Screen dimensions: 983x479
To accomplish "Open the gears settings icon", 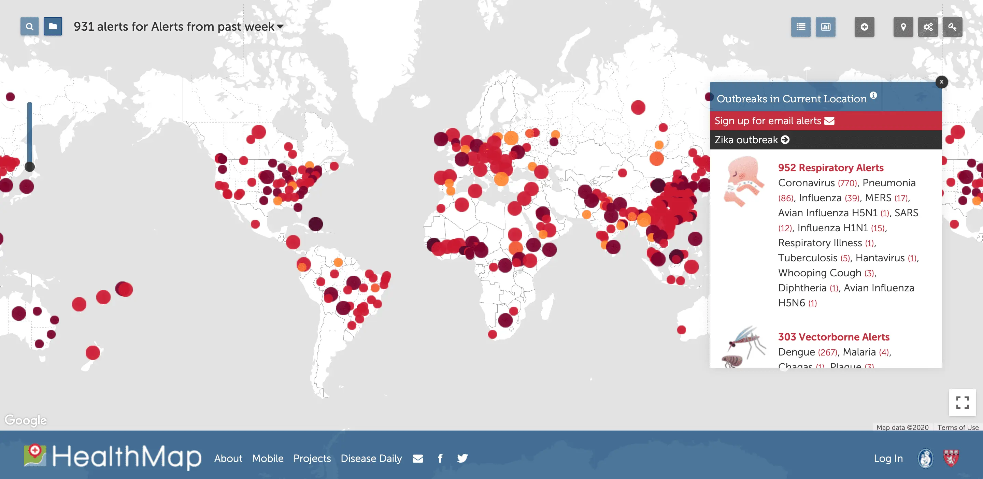I will pos(928,27).
